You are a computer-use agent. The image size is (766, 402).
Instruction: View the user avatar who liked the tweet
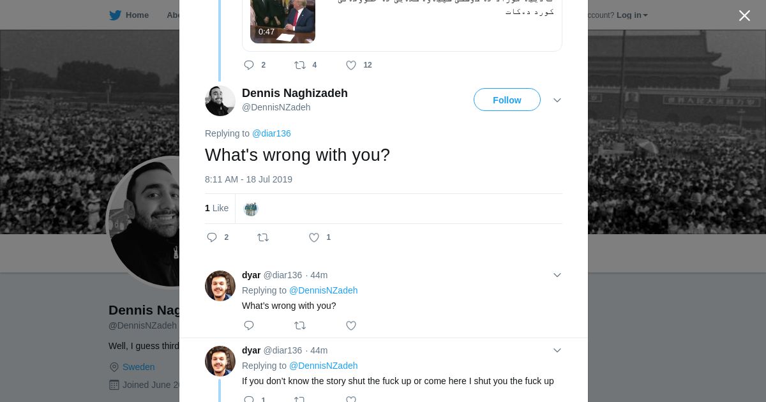[251, 209]
